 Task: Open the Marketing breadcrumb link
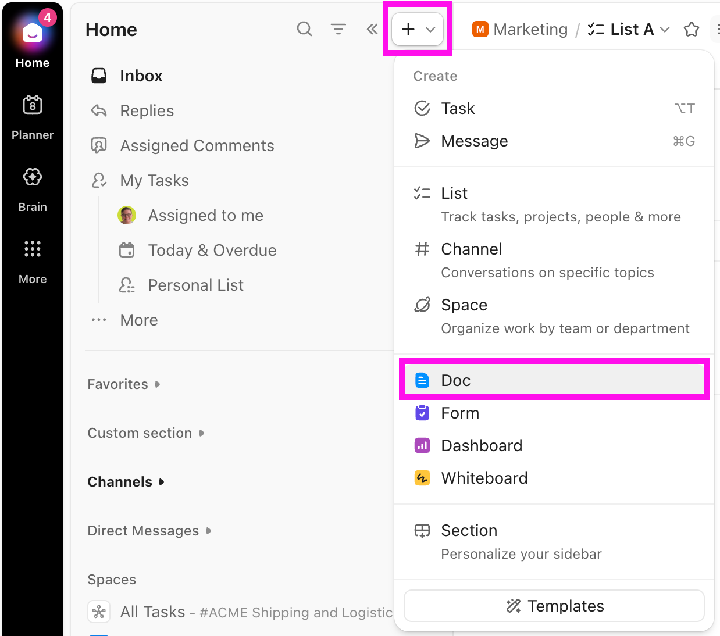point(530,29)
